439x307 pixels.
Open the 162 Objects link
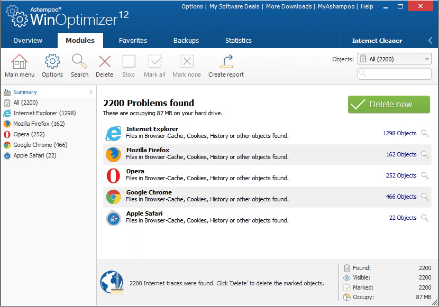[x=401, y=155]
